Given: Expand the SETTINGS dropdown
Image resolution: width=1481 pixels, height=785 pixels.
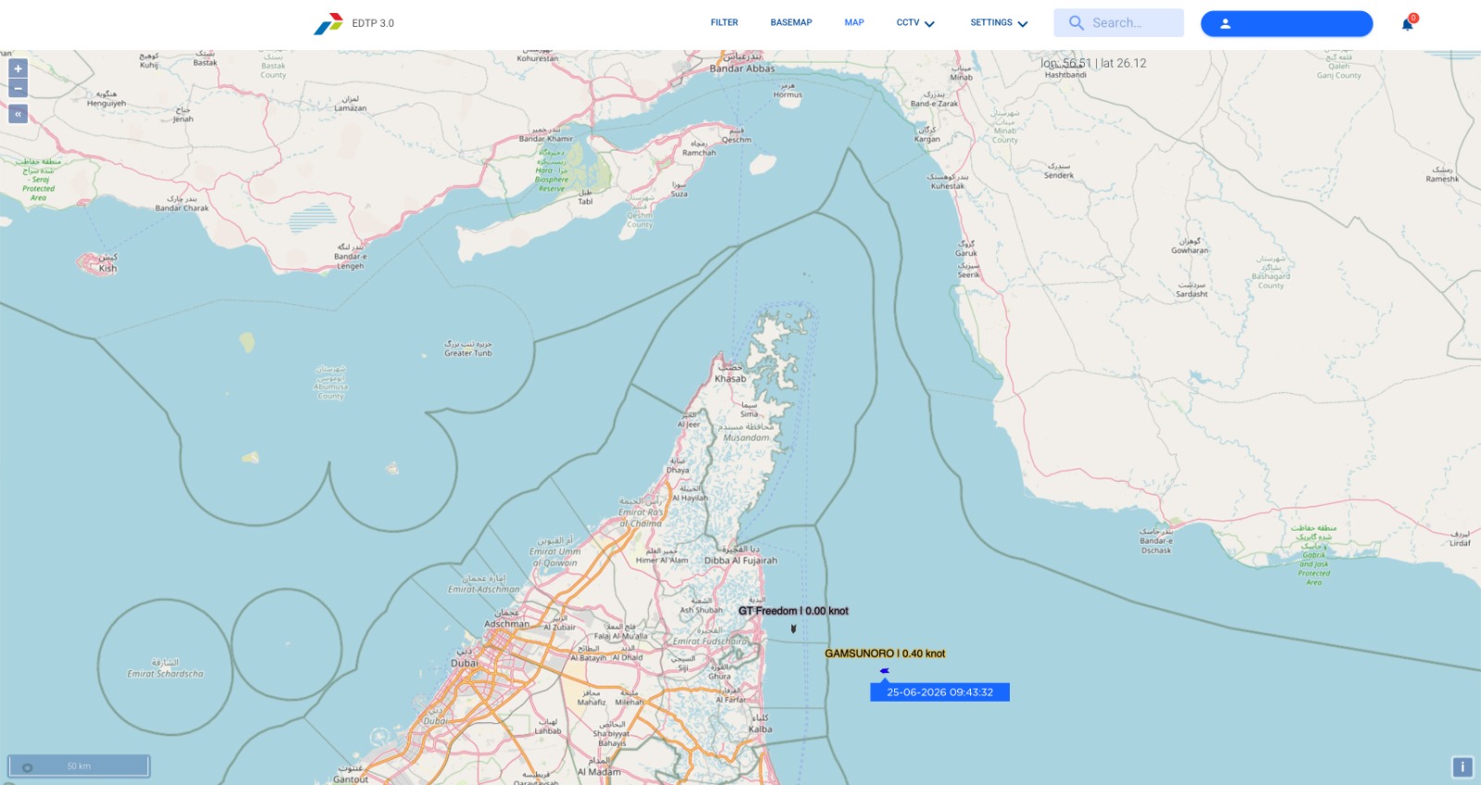Looking at the screenshot, I should [999, 22].
